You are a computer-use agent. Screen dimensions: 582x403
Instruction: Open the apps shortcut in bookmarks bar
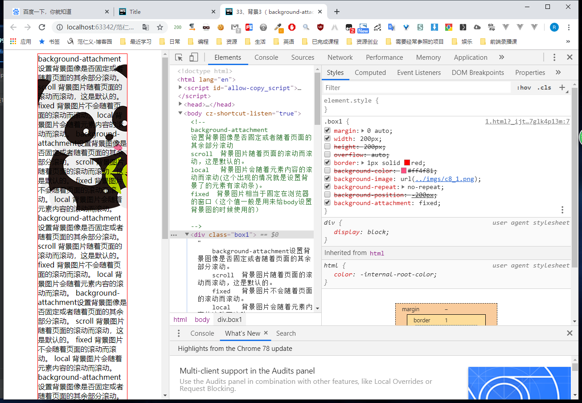tap(20, 41)
